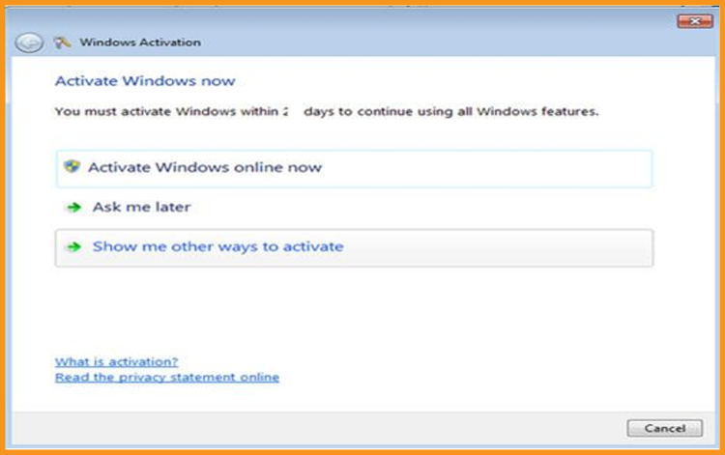The image size is (725, 455).
Task: Close the Windows Activation window
Action: (694, 21)
